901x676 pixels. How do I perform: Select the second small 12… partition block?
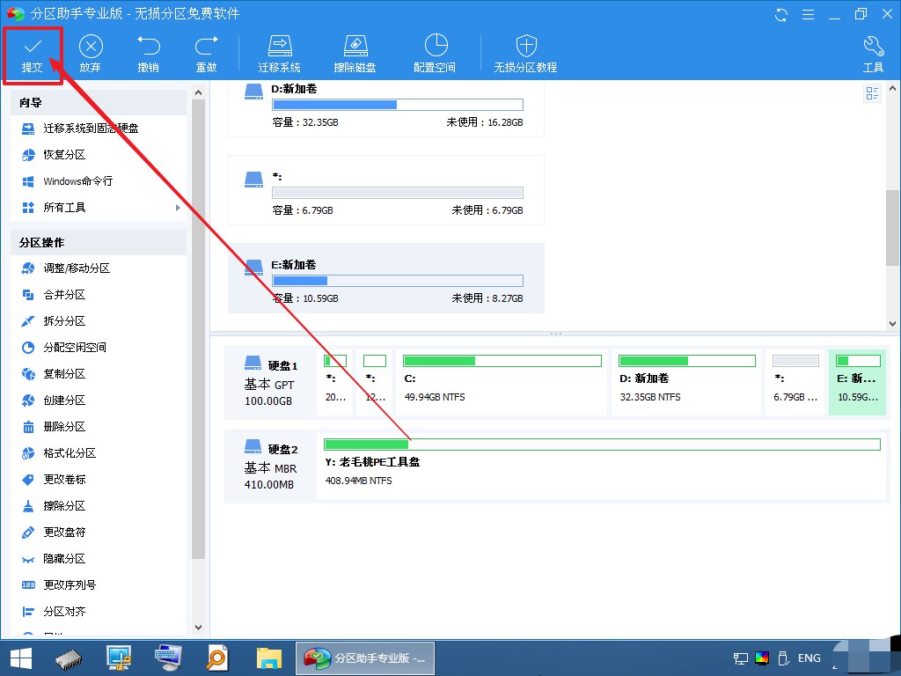pyautogui.click(x=374, y=382)
